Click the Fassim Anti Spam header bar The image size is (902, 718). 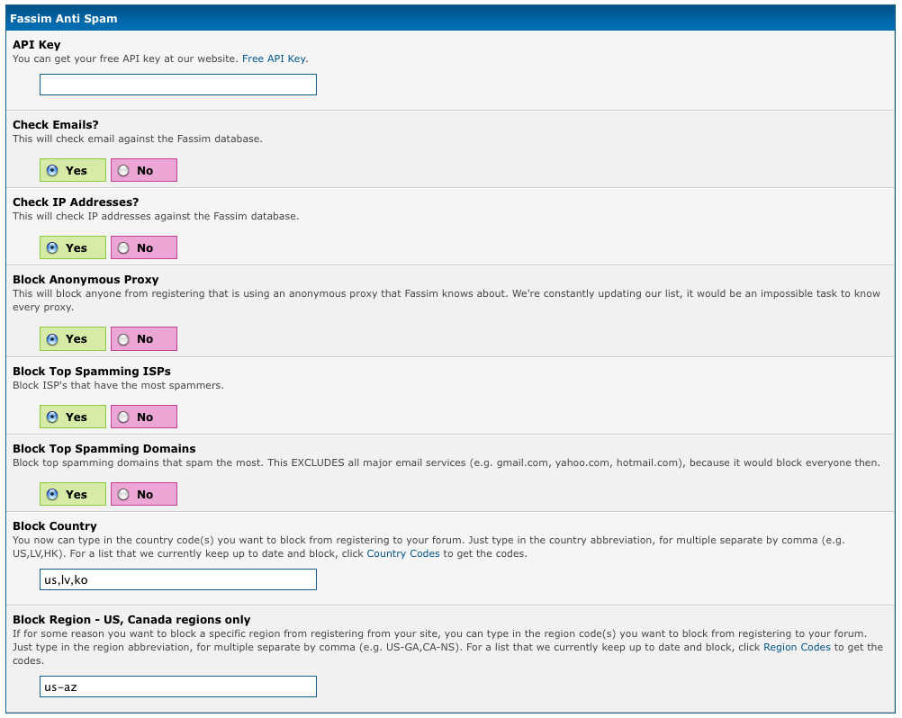pos(450,18)
